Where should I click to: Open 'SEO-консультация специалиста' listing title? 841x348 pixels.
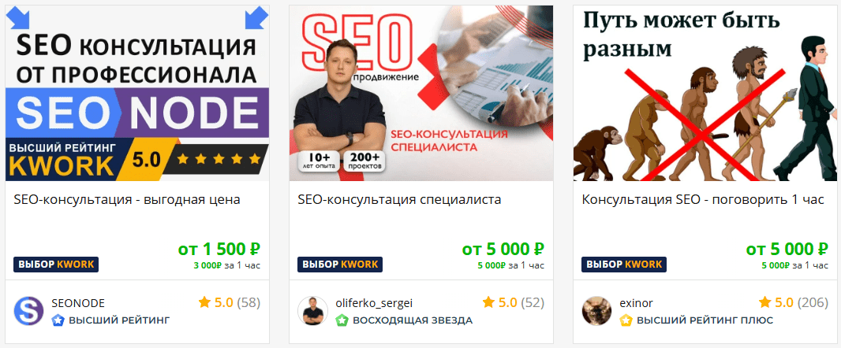coord(399,200)
